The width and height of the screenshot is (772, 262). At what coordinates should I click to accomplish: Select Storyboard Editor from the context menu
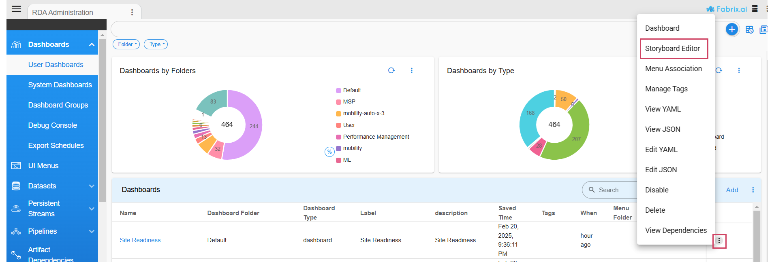click(673, 49)
